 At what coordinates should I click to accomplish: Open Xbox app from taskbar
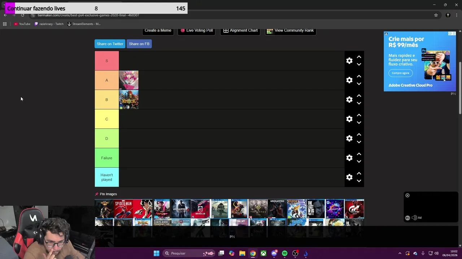[x=264, y=253]
